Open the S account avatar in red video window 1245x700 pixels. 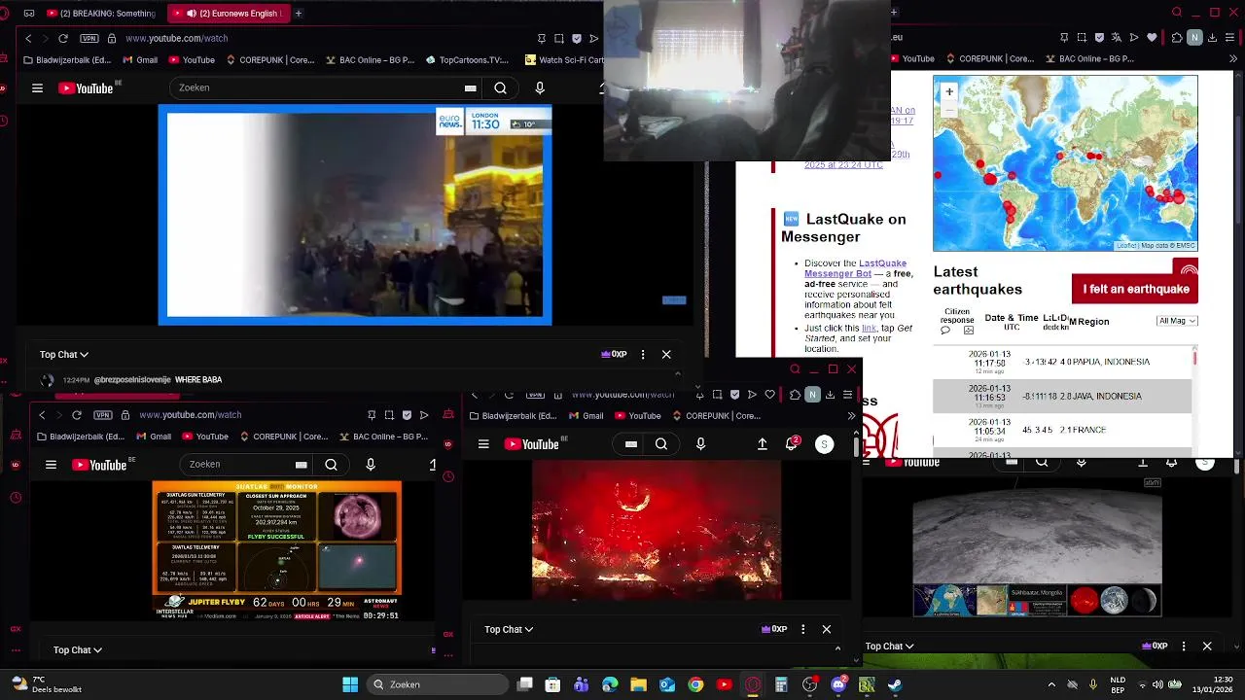[824, 444]
